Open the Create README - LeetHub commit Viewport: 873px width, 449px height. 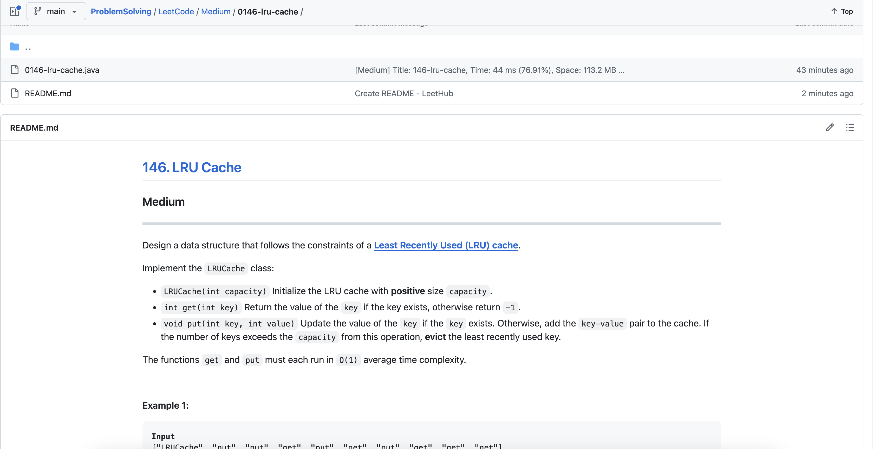click(x=404, y=93)
